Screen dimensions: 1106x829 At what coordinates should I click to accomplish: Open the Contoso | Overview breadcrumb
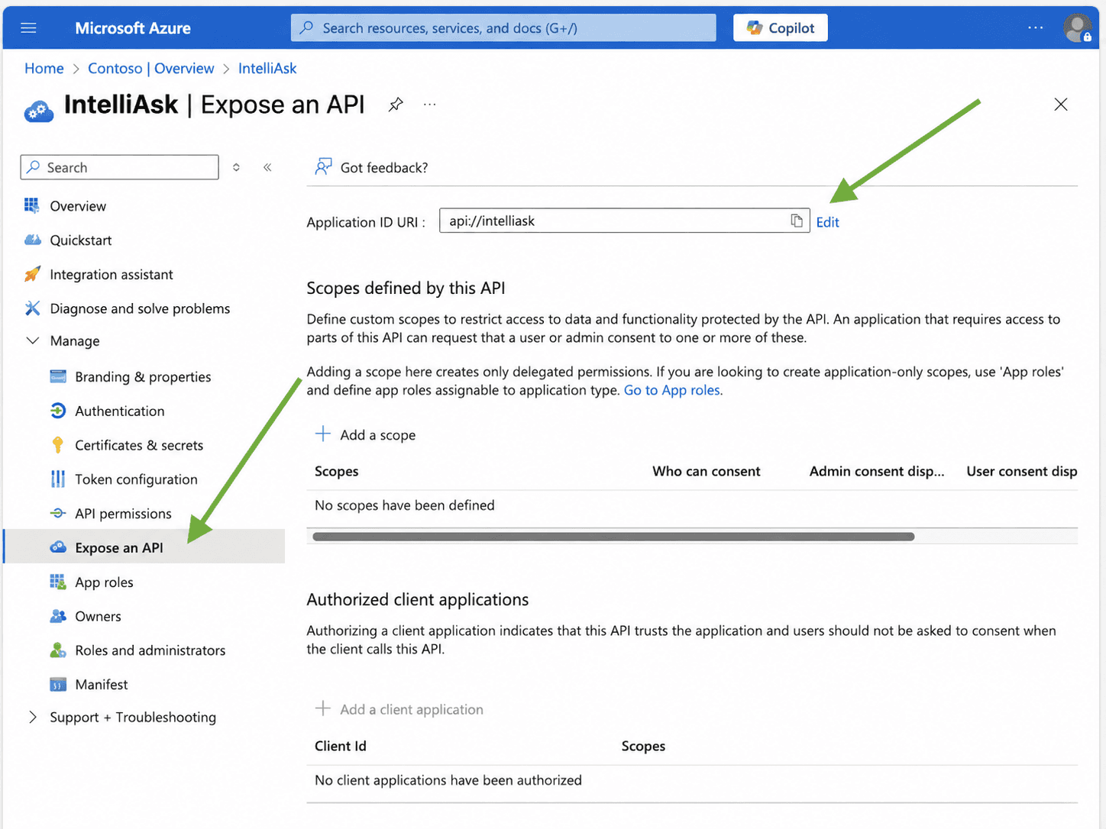151,69
